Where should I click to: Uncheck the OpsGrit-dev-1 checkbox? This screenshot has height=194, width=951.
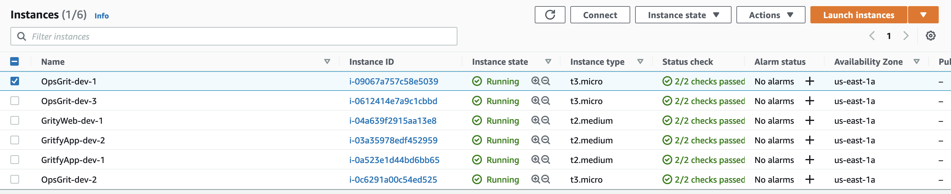pos(15,81)
